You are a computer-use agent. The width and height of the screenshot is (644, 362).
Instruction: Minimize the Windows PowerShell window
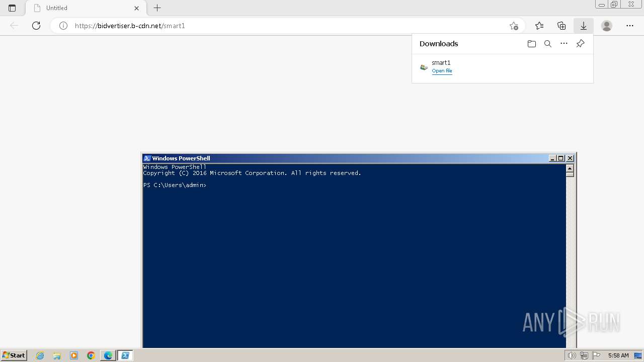(552, 158)
